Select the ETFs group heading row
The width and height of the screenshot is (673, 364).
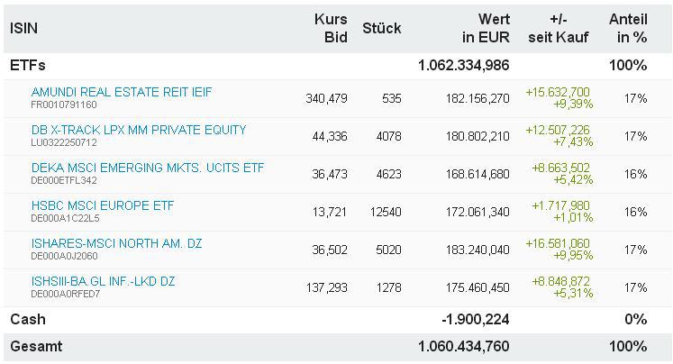pyautogui.click(x=28, y=66)
